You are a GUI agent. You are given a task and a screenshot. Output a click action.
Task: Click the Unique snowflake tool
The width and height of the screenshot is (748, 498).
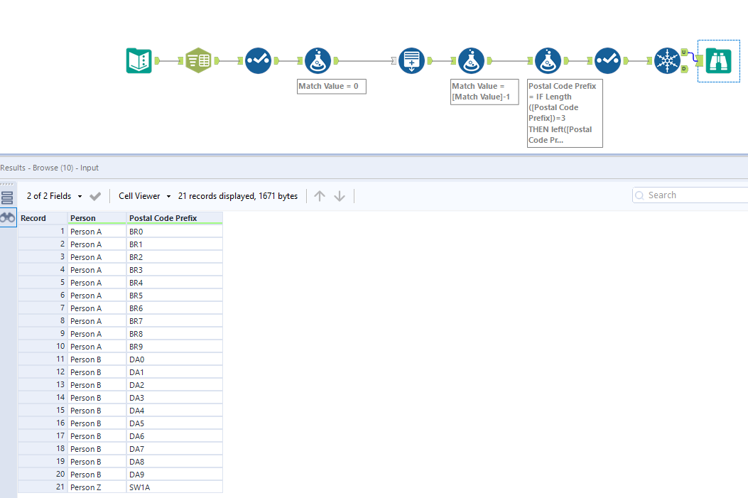tap(667, 61)
